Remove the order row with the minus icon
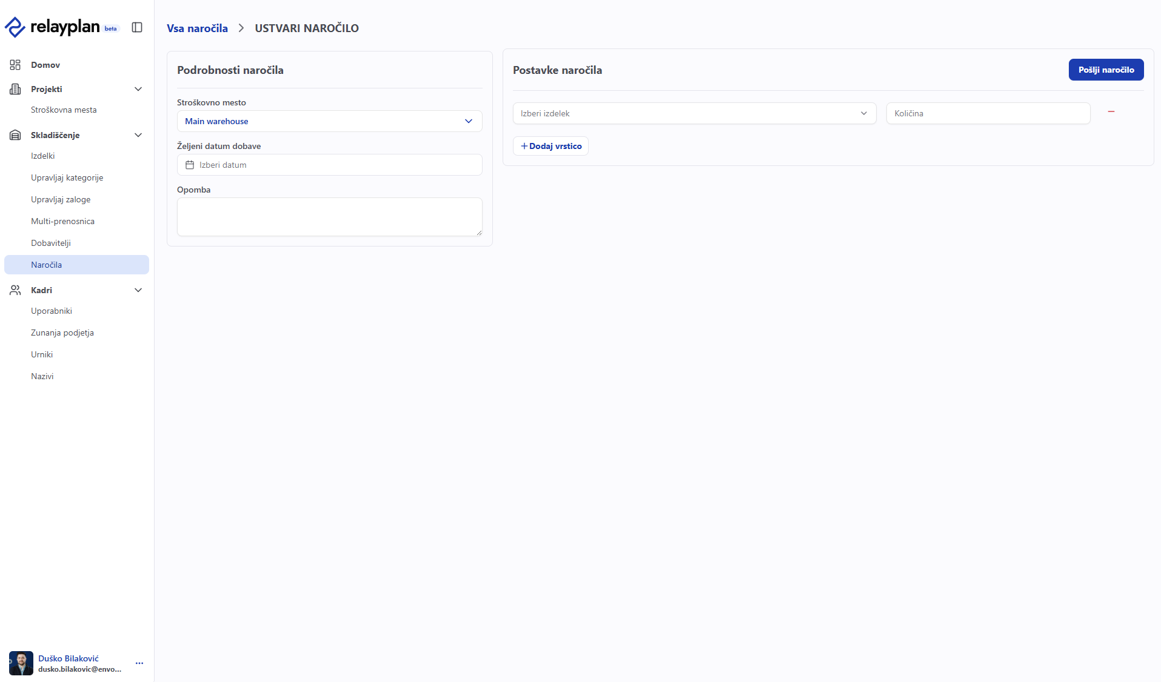 pyautogui.click(x=1111, y=112)
